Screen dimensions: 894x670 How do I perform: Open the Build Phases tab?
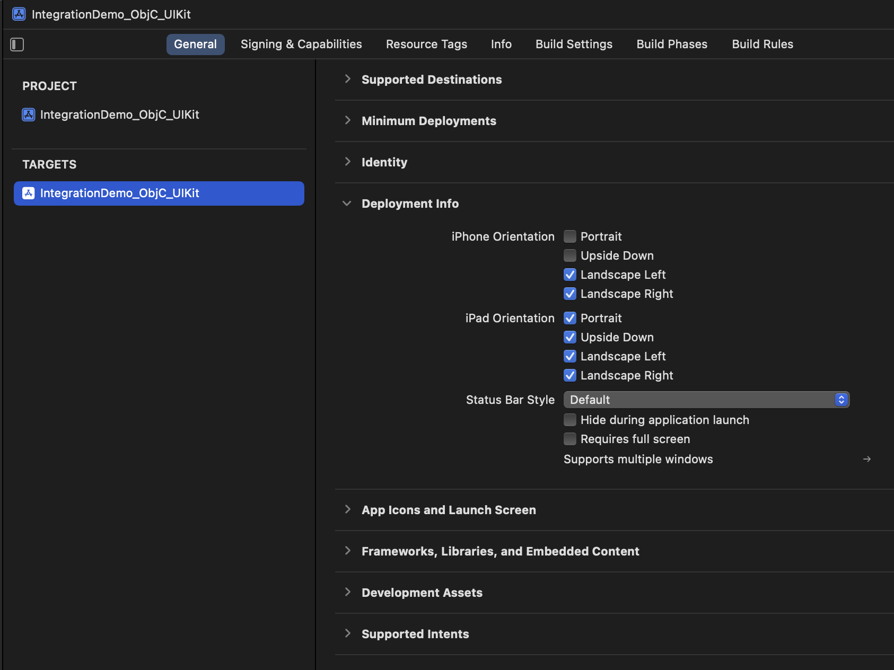pyautogui.click(x=672, y=45)
